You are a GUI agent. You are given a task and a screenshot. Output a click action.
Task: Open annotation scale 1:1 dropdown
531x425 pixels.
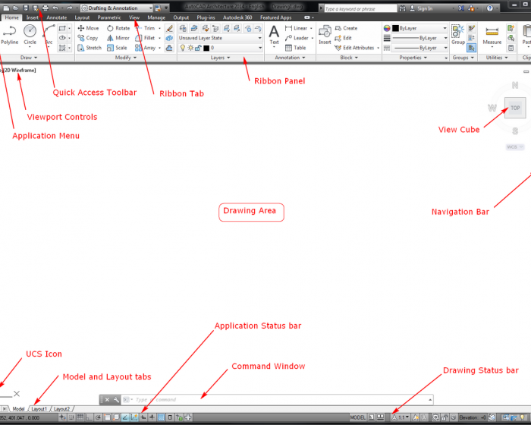click(401, 417)
